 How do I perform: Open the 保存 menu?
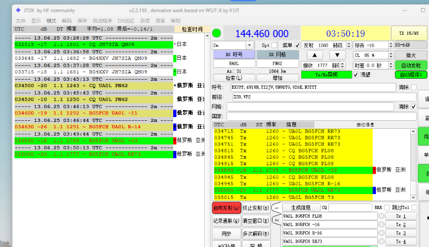[x=82, y=21]
